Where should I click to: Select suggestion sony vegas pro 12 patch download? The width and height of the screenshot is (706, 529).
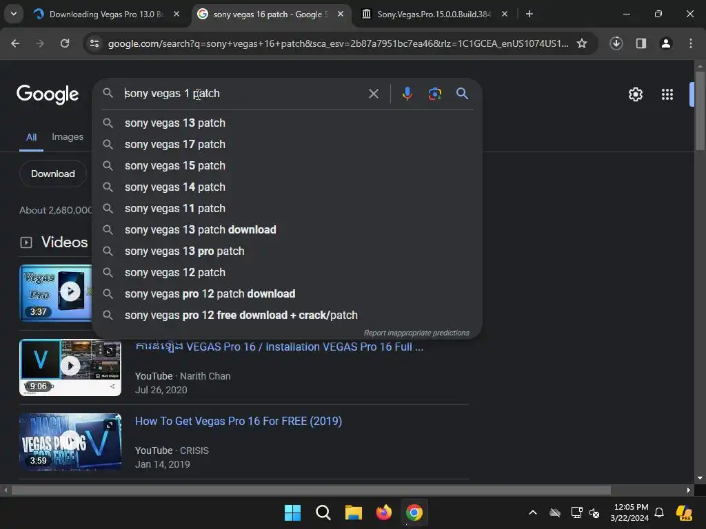tap(288, 293)
